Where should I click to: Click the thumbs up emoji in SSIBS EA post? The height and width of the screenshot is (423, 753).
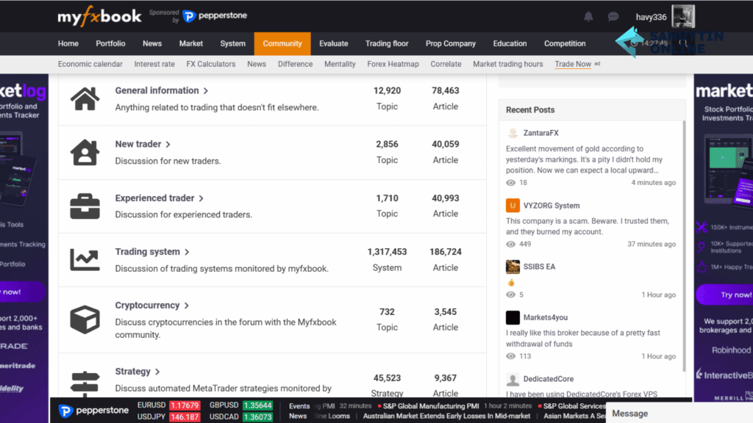(x=510, y=283)
